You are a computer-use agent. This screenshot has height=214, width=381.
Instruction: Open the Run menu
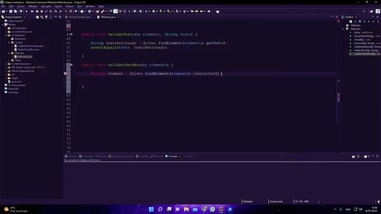pyautogui.click(x=79, y=7)
